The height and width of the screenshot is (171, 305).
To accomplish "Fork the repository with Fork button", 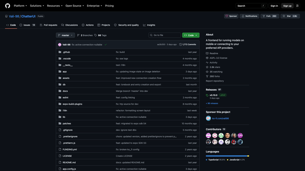I will click(x=270, y=16).
